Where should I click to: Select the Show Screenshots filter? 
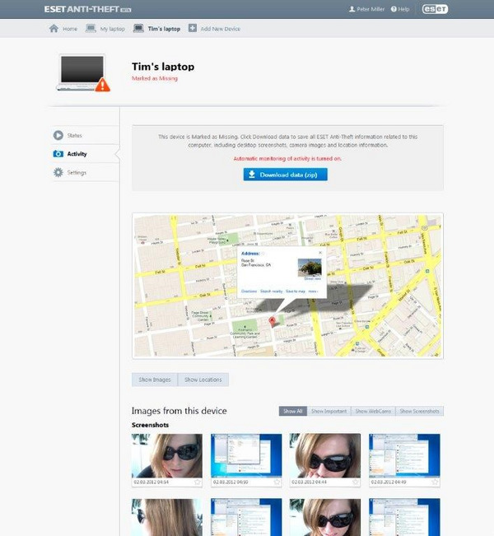[419, 411]
